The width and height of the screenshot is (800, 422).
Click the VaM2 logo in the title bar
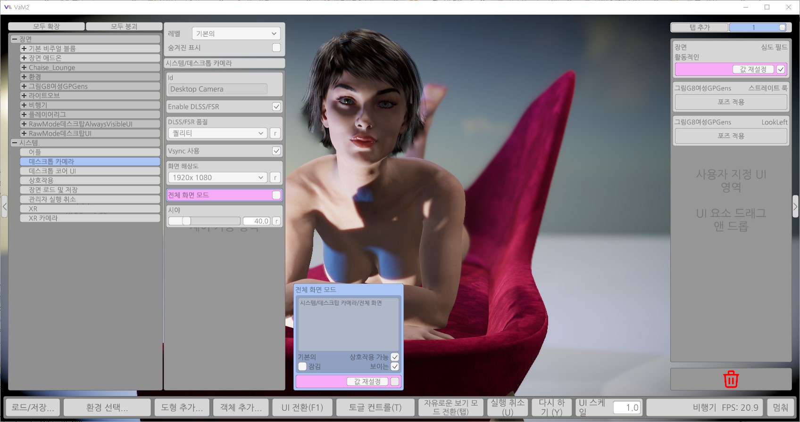pyautogui.click(x=8, y=7)
